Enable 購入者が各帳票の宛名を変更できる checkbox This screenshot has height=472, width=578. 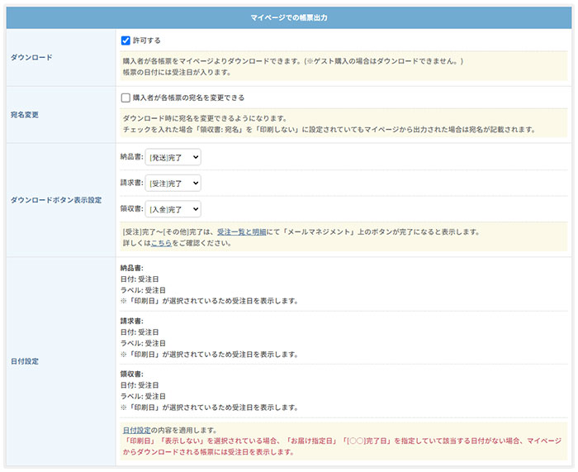tap(126, 98)
